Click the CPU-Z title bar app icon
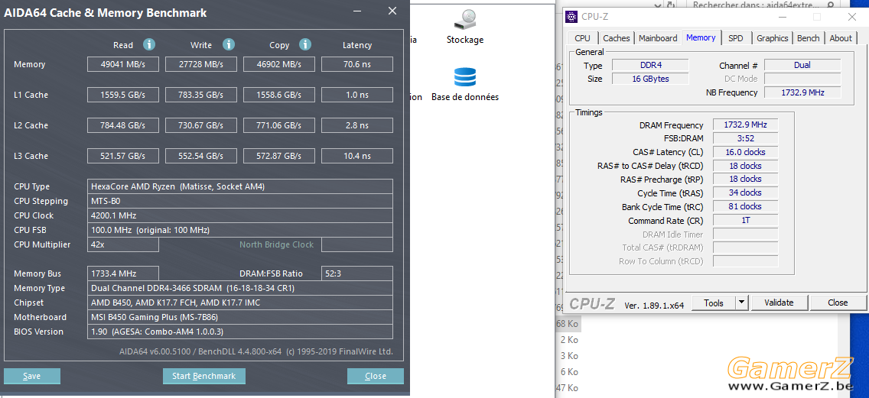 571,17
